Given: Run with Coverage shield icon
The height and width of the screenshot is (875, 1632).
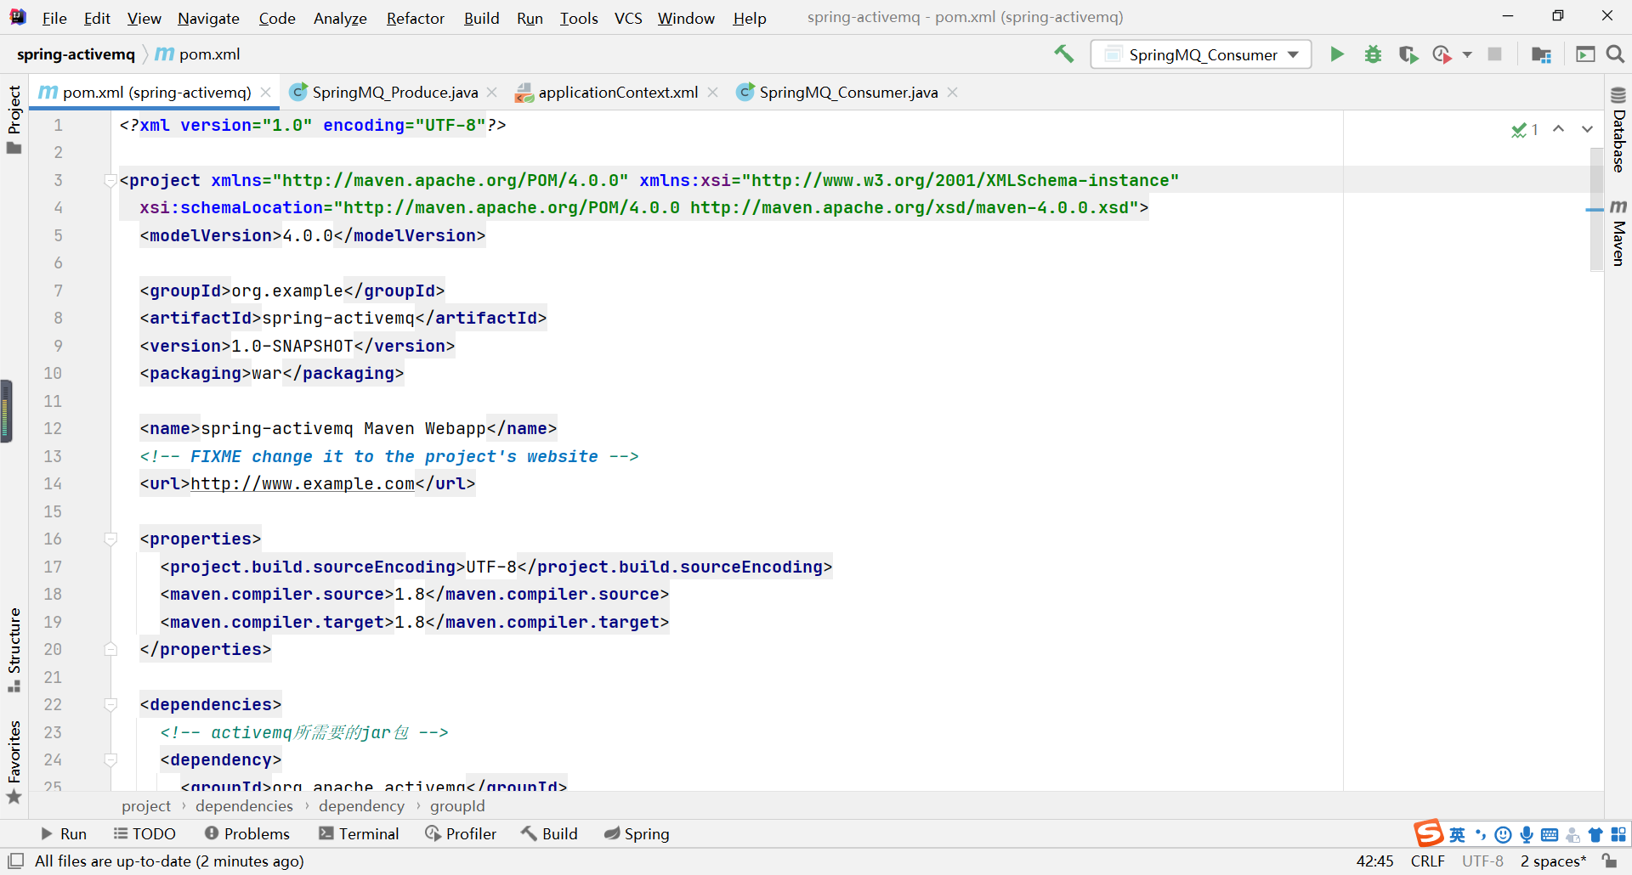Looking at the screenshot, I should coord(1408,54).
